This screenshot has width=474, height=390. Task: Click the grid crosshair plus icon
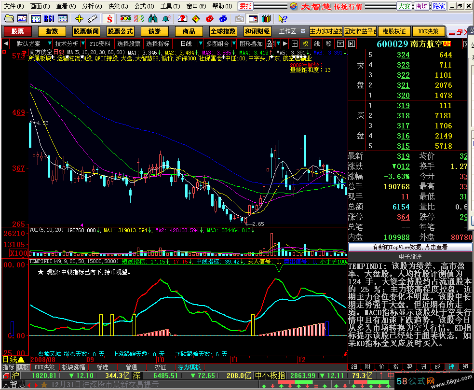(x=295, y=44)
